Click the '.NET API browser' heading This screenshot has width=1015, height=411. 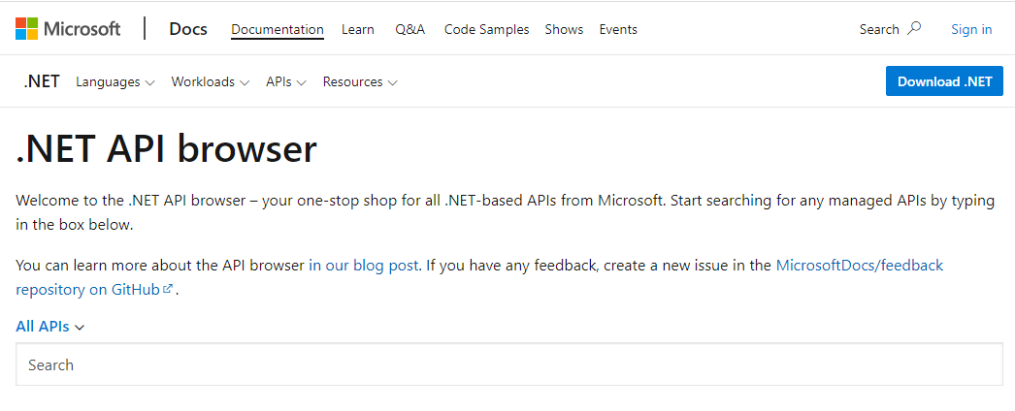tap(166, 148)
